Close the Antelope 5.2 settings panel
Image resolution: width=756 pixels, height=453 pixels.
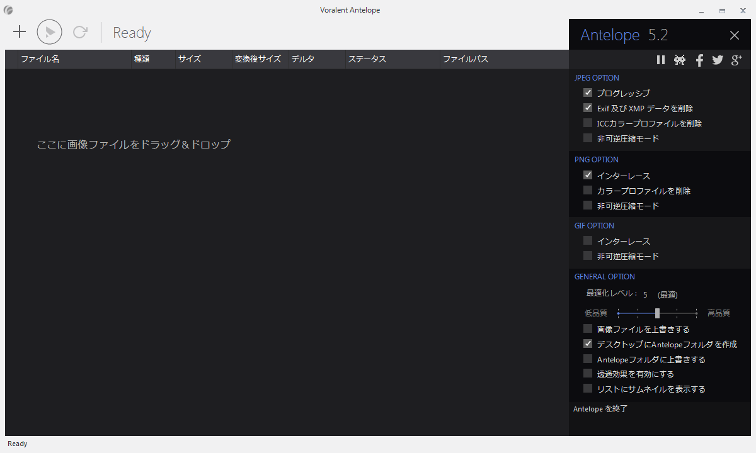734,35
